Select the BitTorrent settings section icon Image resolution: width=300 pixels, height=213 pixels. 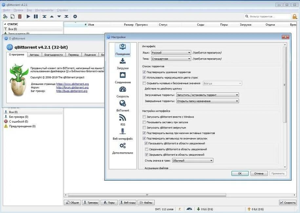[123, 103]
